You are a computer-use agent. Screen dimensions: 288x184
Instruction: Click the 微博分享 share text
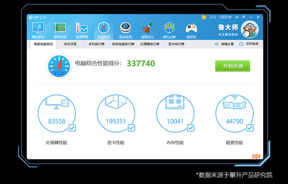coord(227,44)
